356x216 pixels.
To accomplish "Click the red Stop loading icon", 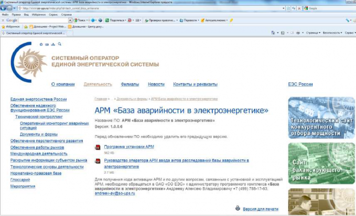I will [299, 8].
